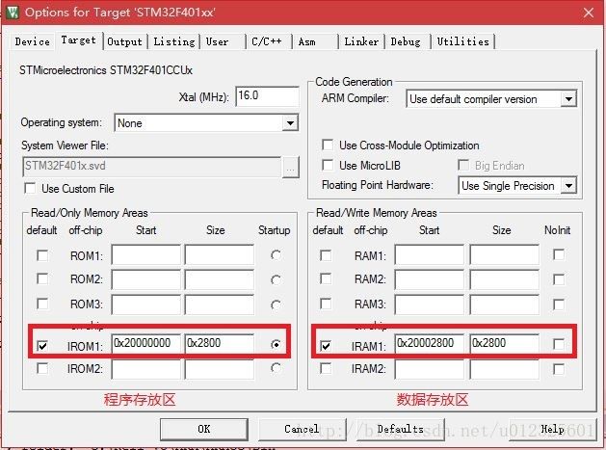The height and width of the screenshot is (450, 606).
Task: Click IROM1 Size field 0x2800
Action: tap(220, 343)
